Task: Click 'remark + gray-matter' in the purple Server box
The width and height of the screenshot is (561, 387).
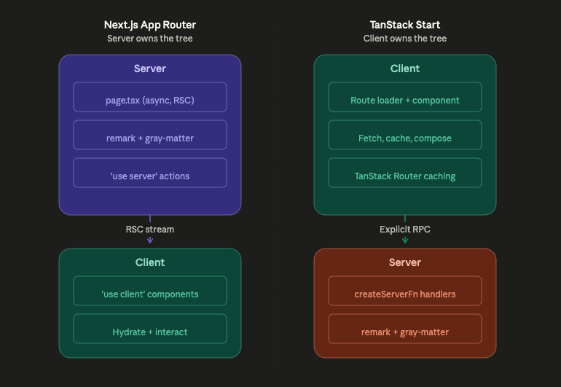Action: pyautogui.click(x=150, y=135)
